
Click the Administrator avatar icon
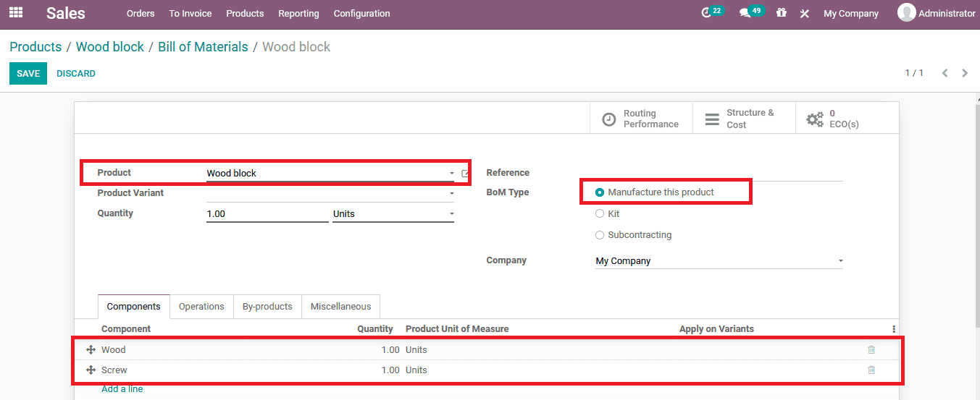tap(906, 12)
